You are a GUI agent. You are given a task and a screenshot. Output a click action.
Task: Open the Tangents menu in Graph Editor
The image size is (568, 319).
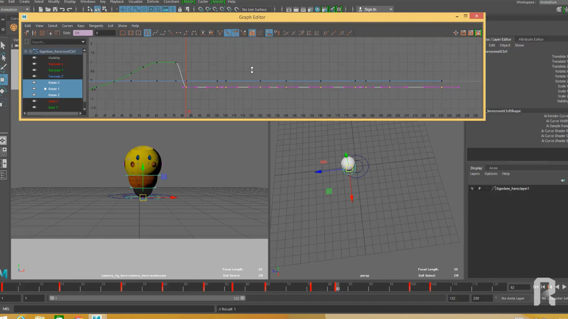[96, 26]
